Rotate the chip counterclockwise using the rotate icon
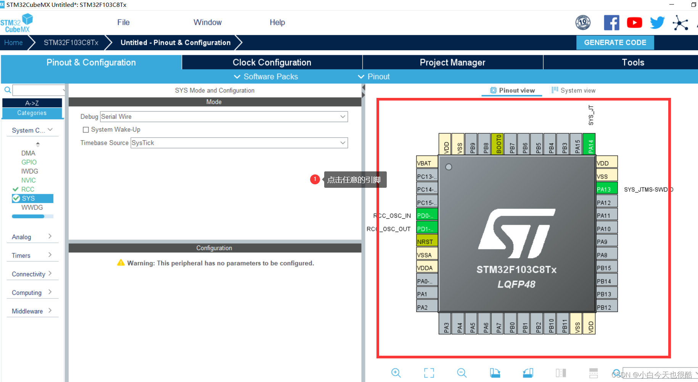This screenshot has width=698, height=382. [528, 372]
